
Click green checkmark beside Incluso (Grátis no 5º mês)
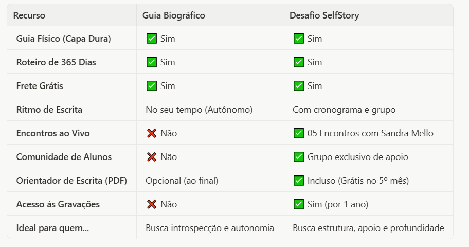point(299,181)
